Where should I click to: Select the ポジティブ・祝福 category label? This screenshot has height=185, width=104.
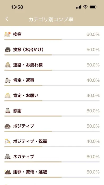[30, 141]
